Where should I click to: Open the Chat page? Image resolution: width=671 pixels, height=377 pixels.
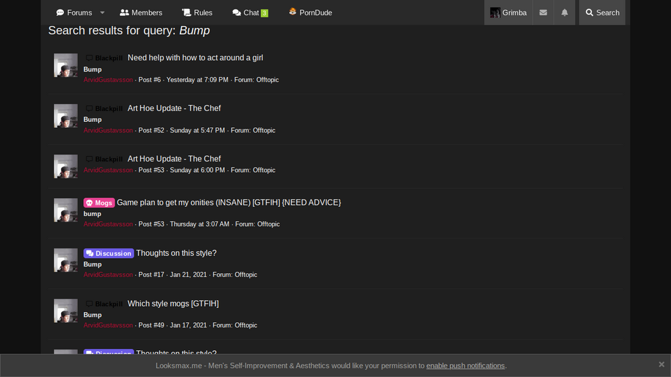tap(250, 13)
